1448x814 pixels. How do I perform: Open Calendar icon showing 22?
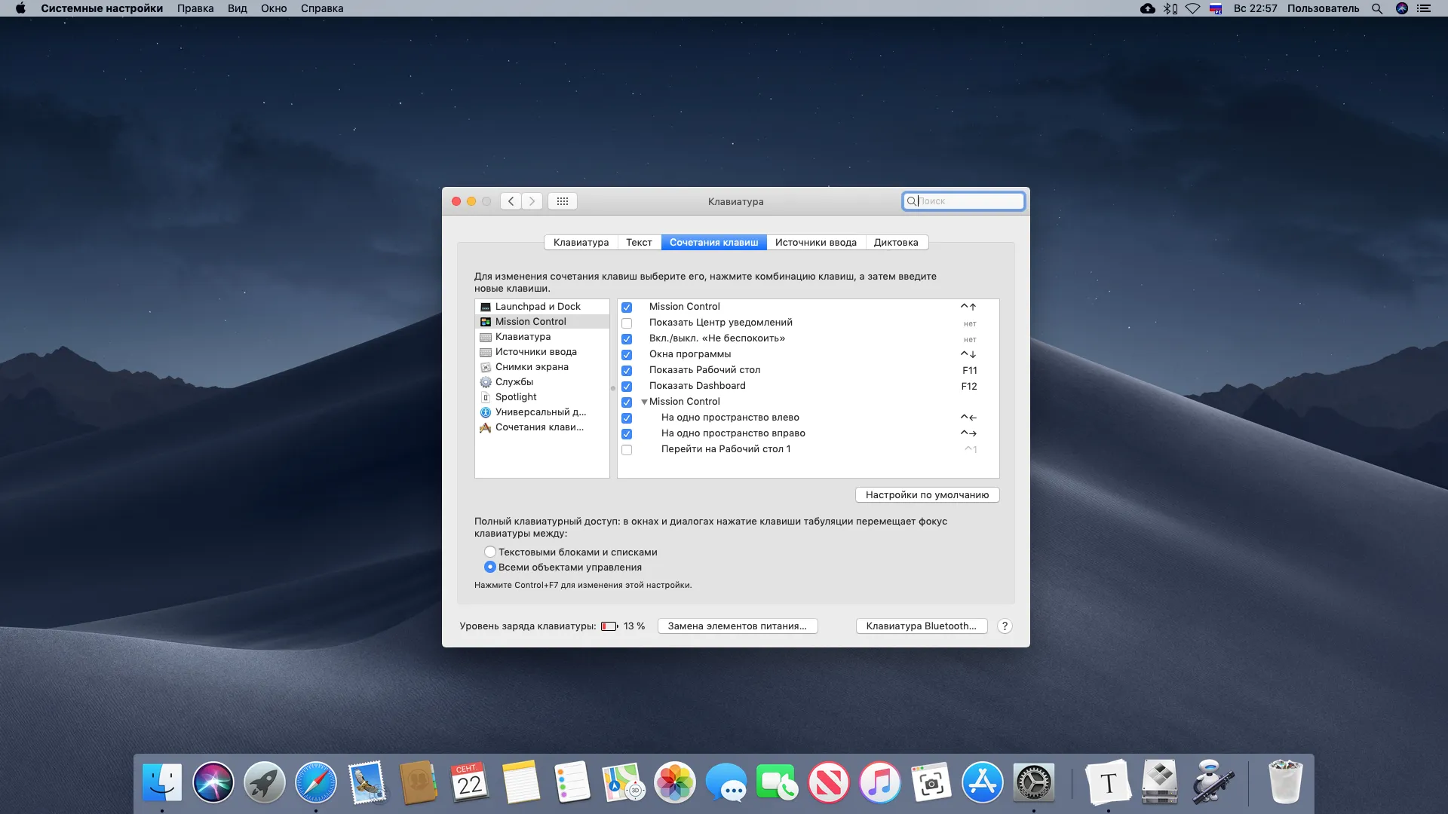coord(470,782)
